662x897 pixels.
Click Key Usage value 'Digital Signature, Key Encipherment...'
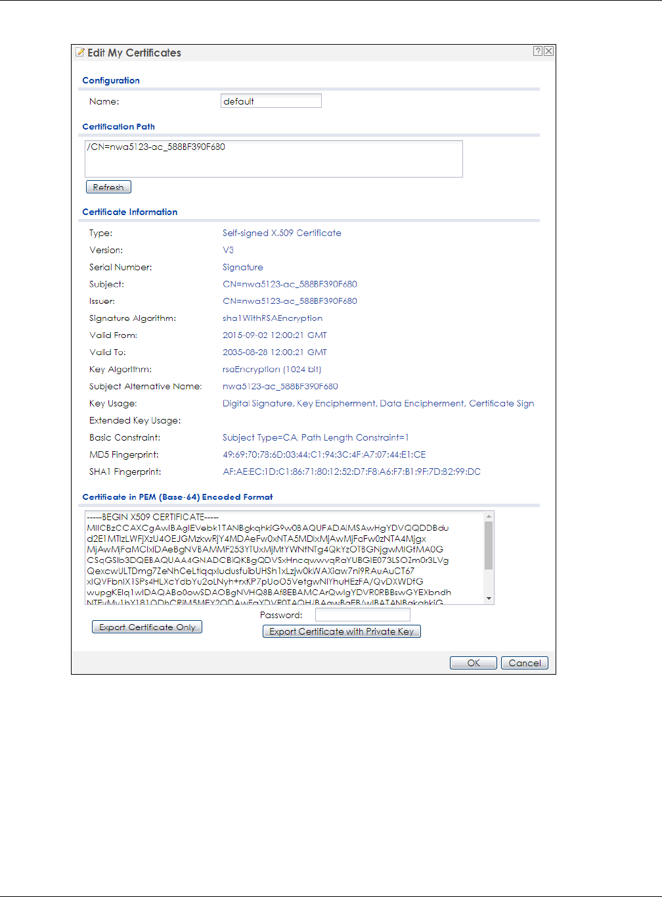[x=378, y=403]
